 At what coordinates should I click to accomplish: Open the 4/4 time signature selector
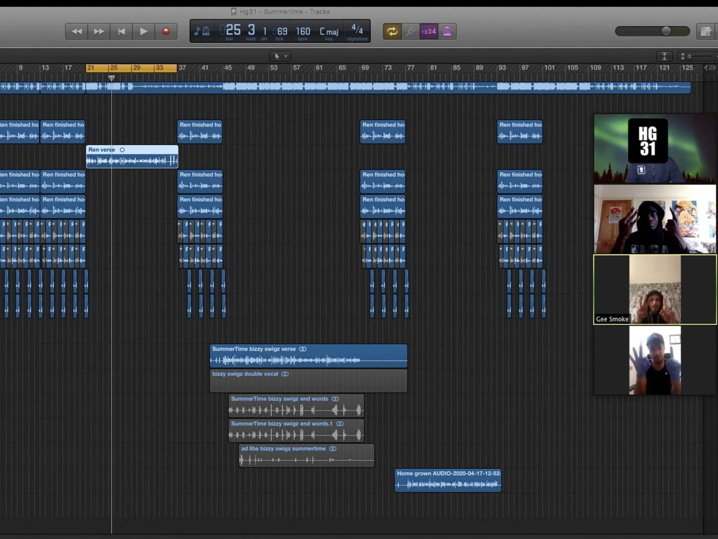[356, 31]
